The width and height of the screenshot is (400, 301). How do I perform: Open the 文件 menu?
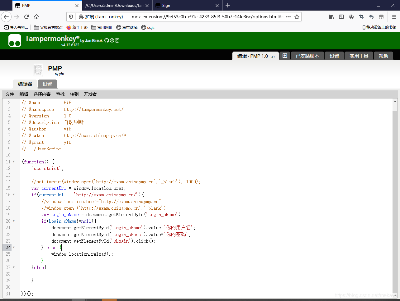[x=10, y=94]
